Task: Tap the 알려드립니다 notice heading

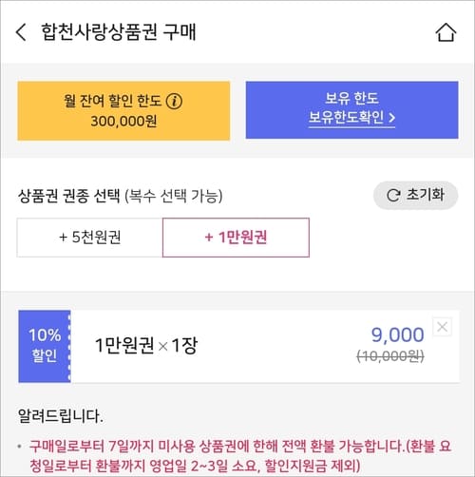Action: tap(61, 416)
